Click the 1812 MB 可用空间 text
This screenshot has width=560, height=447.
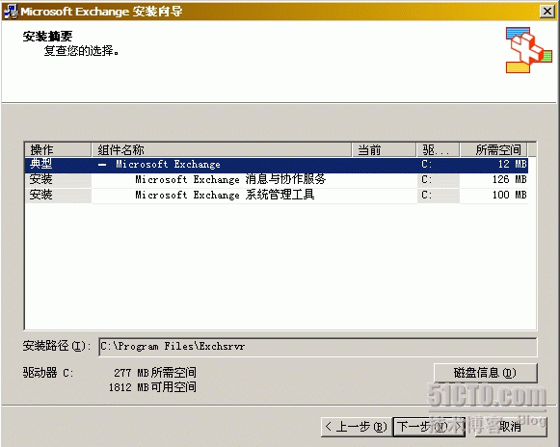click(152, 387)
